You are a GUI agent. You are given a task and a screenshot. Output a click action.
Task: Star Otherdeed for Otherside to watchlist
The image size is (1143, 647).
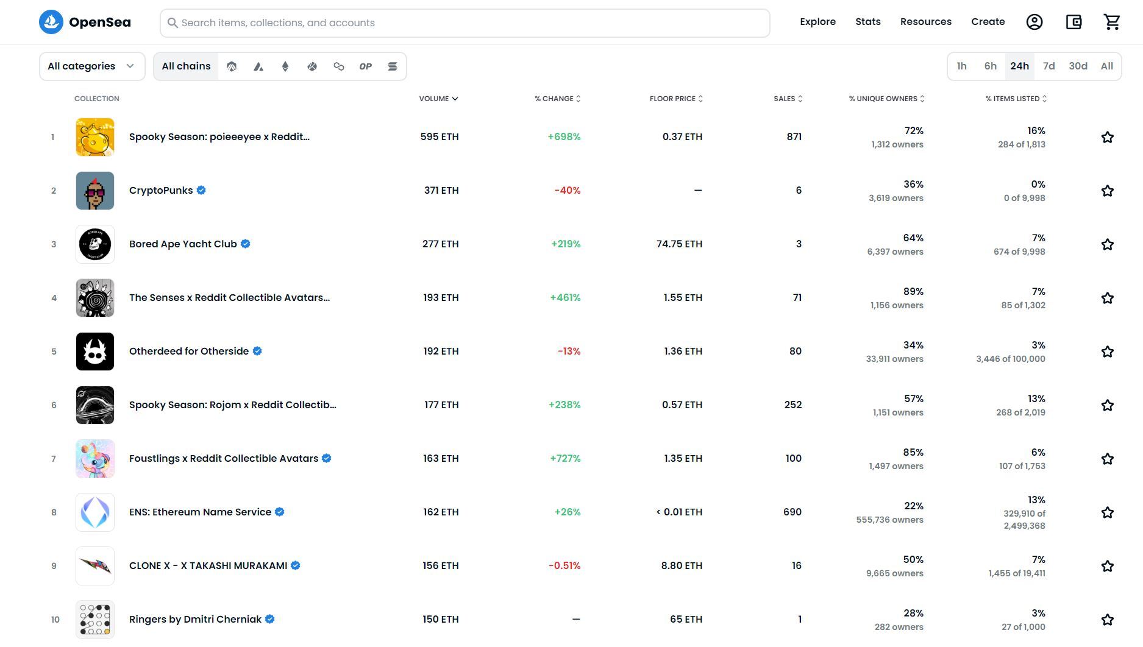tap(1108, 352)
